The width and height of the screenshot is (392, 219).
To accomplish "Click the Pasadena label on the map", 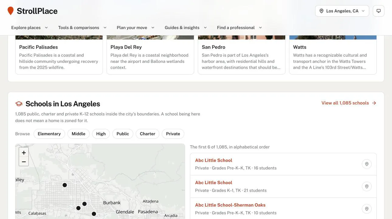I will point(148,212).
